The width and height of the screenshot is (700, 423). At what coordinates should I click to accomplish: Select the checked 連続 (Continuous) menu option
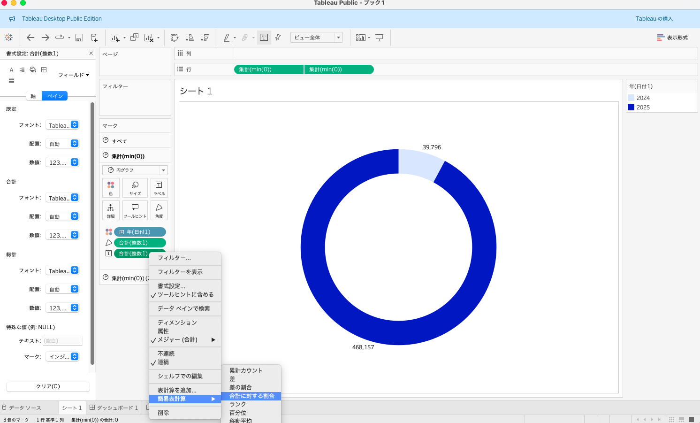[x=163, y=362]
